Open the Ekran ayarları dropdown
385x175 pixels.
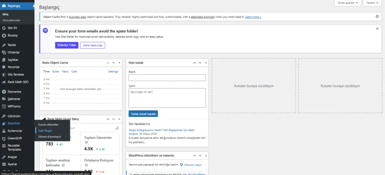tap(347, 3)
